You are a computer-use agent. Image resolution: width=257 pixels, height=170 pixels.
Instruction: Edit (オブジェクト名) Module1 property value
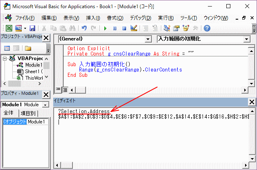pyautogui.click(x=37, y=122)
